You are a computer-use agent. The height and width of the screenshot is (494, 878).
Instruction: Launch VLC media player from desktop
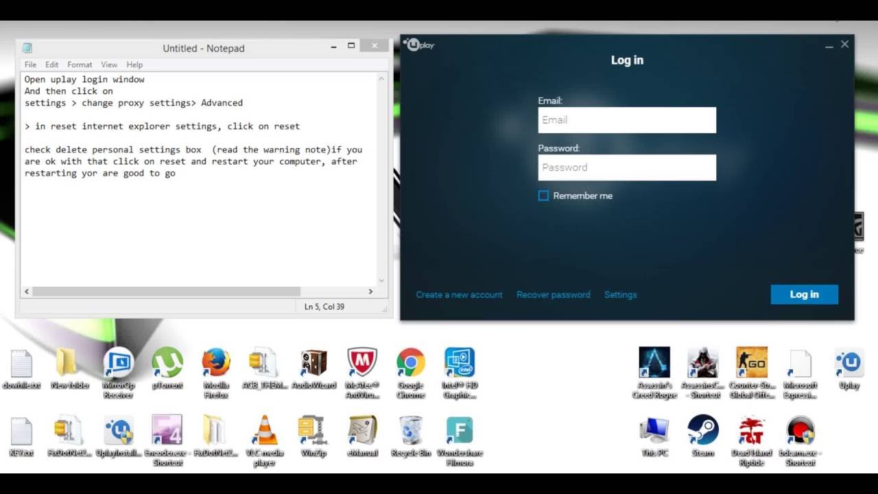[265, 440]
